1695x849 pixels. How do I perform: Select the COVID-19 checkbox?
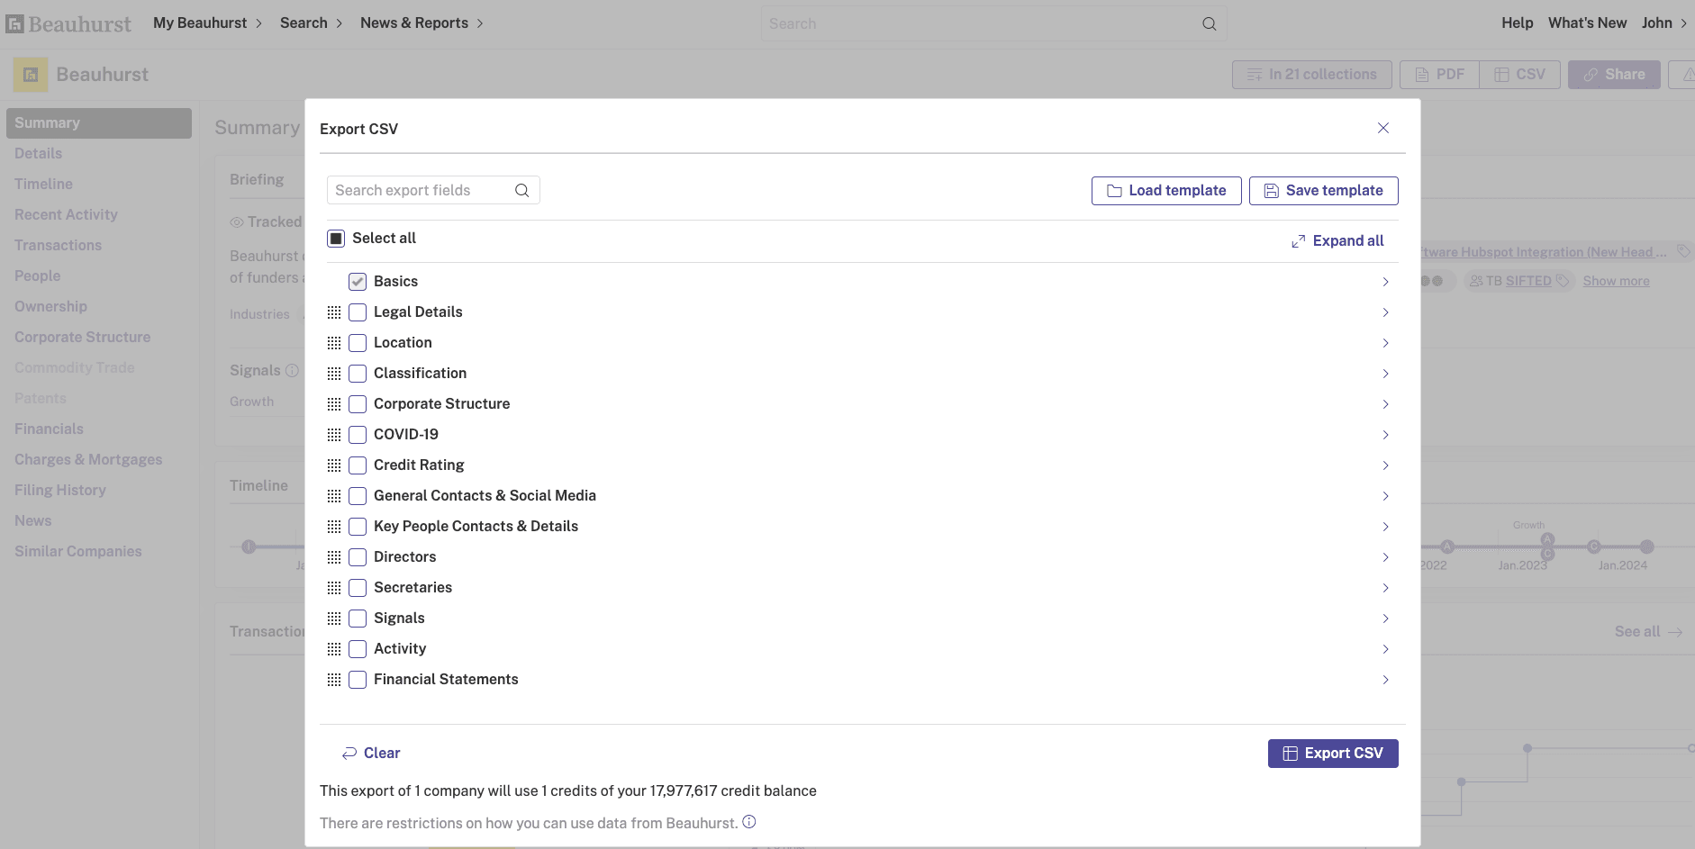tap(358, 435)
